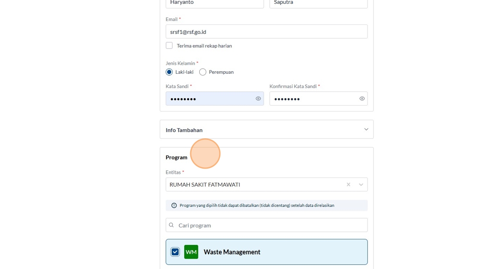
Task: Select Perempuan gender option
Action: point(203,72)
